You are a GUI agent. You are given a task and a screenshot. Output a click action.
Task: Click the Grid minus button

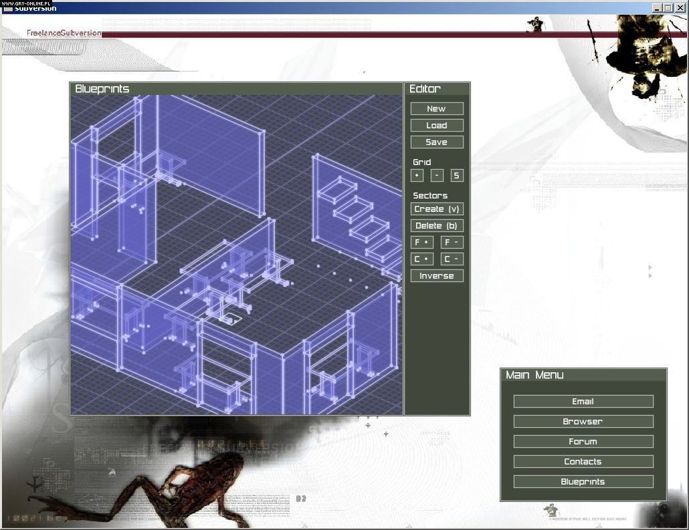coord(437,176)
